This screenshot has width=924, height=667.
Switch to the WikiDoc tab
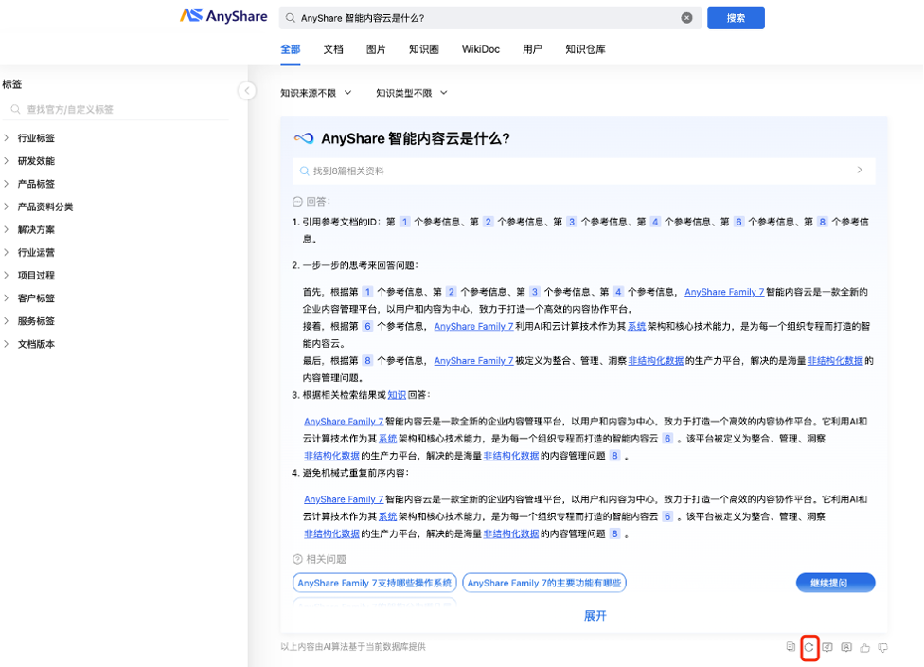coord(481,49)
